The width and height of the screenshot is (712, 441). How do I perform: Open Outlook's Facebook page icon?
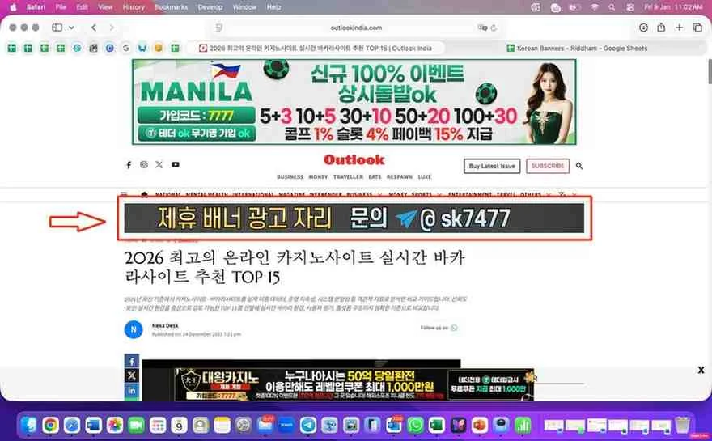click(129, 165)
